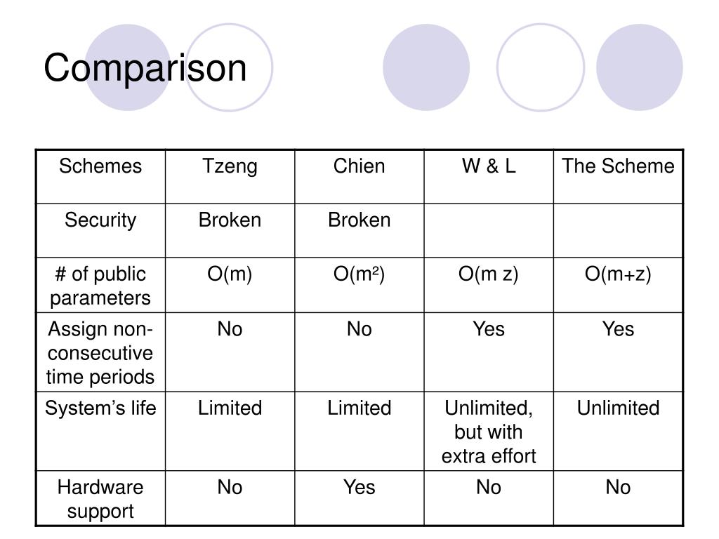
Task: Select the # of public parameters label
Action: (x=100, y=286)
